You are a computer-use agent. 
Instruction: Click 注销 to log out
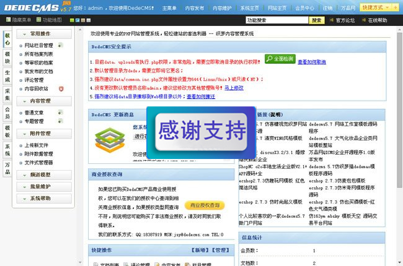[x=327, y=8]
